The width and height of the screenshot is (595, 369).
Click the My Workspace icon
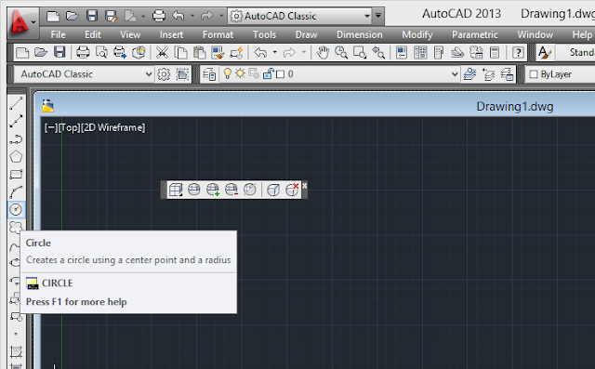coord(182,74)
